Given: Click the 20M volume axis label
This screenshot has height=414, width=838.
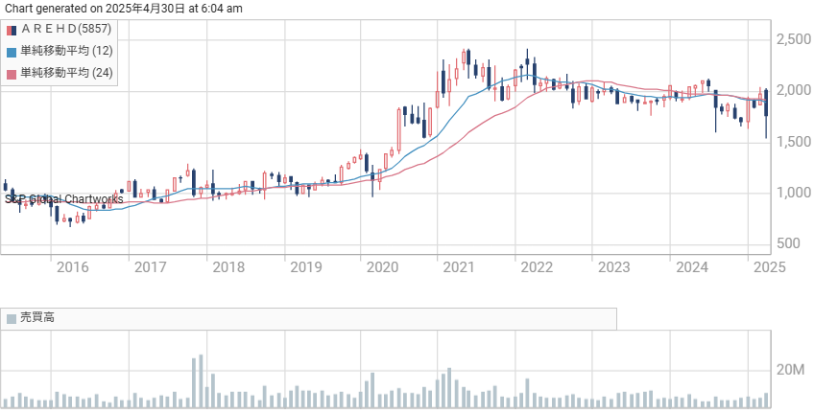Looking at the screenshot, I should (790, 370).
